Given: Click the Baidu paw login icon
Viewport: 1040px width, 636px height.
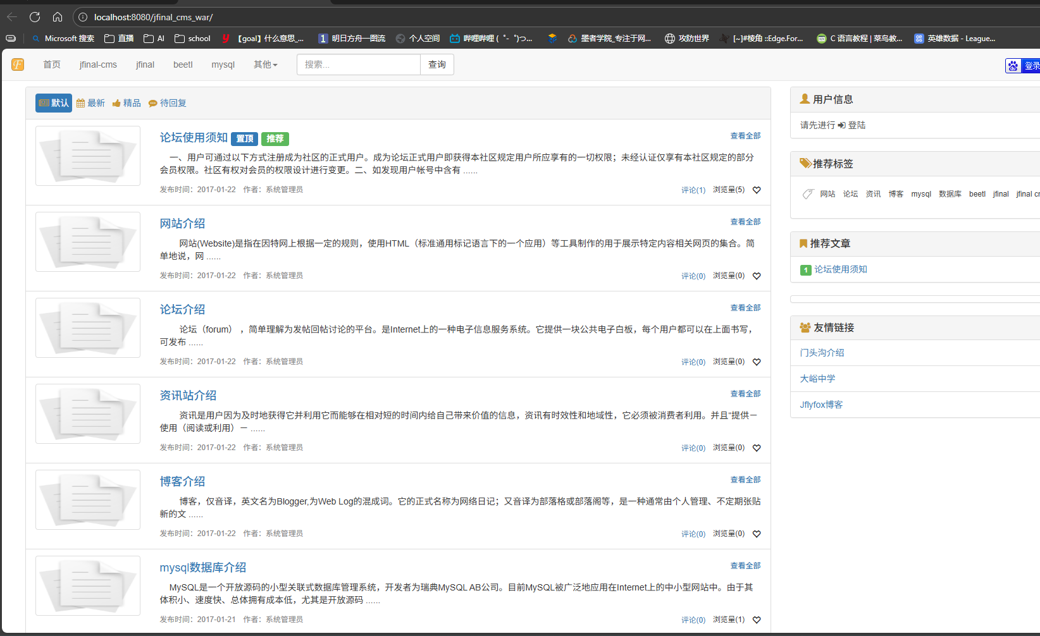Looking at the screenshot, I should (1013, 66).
